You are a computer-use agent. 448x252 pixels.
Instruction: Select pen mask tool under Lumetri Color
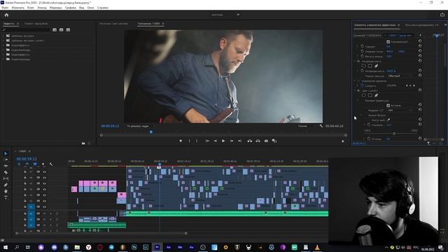(377, 95)
